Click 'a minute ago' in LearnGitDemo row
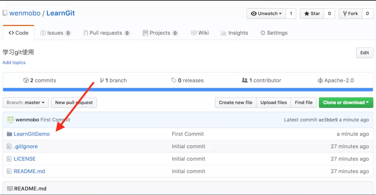Viewport: 376px width, 195px height. pos(353,134)
